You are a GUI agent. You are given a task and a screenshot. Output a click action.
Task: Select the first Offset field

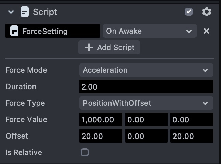pyautogui.click(x=101, y=136)
